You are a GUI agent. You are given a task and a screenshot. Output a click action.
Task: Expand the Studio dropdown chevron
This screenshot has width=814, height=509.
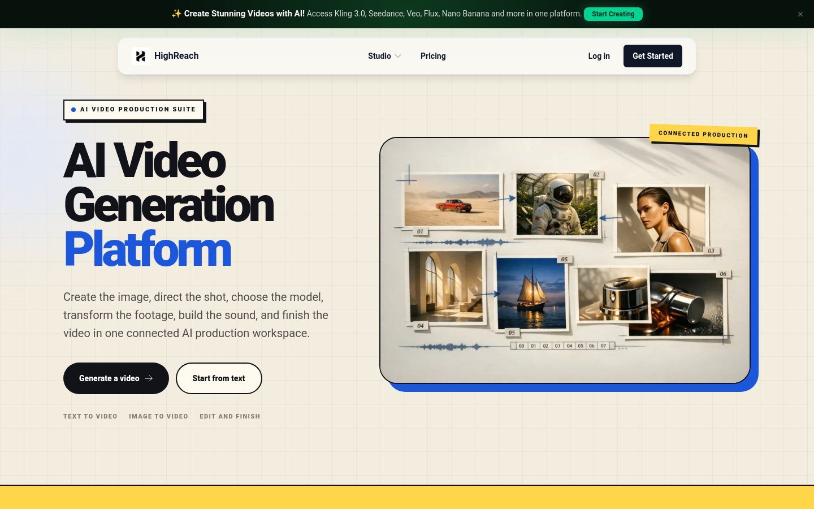click(x=398, y=56)
